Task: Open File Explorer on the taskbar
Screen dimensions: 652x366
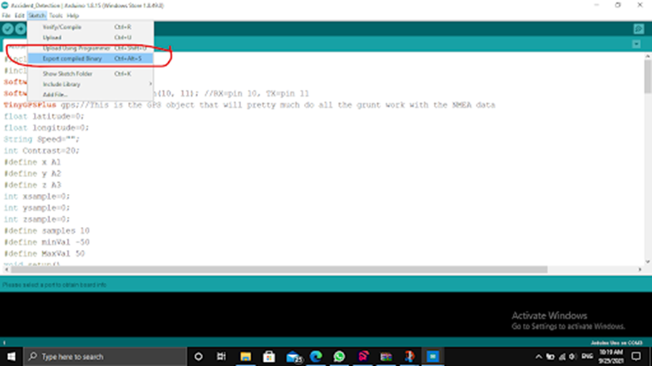Action: (247, 357)
